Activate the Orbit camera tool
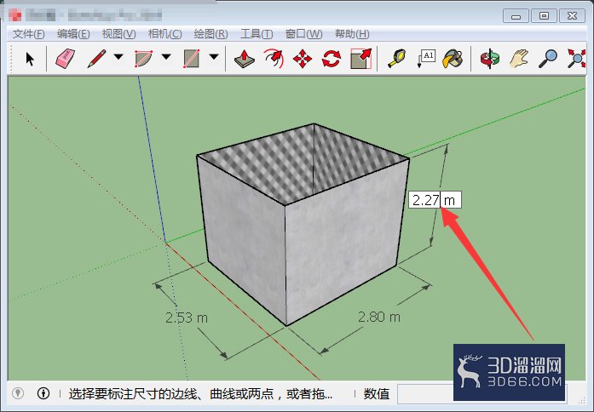Image resolution: width=594 pixels, height=412 pixels. tap(490, 59)
